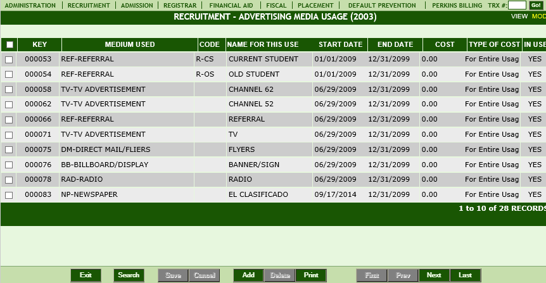Jump to Last page of records
Viewport: 546px width, 283px height.
point(465,275)
